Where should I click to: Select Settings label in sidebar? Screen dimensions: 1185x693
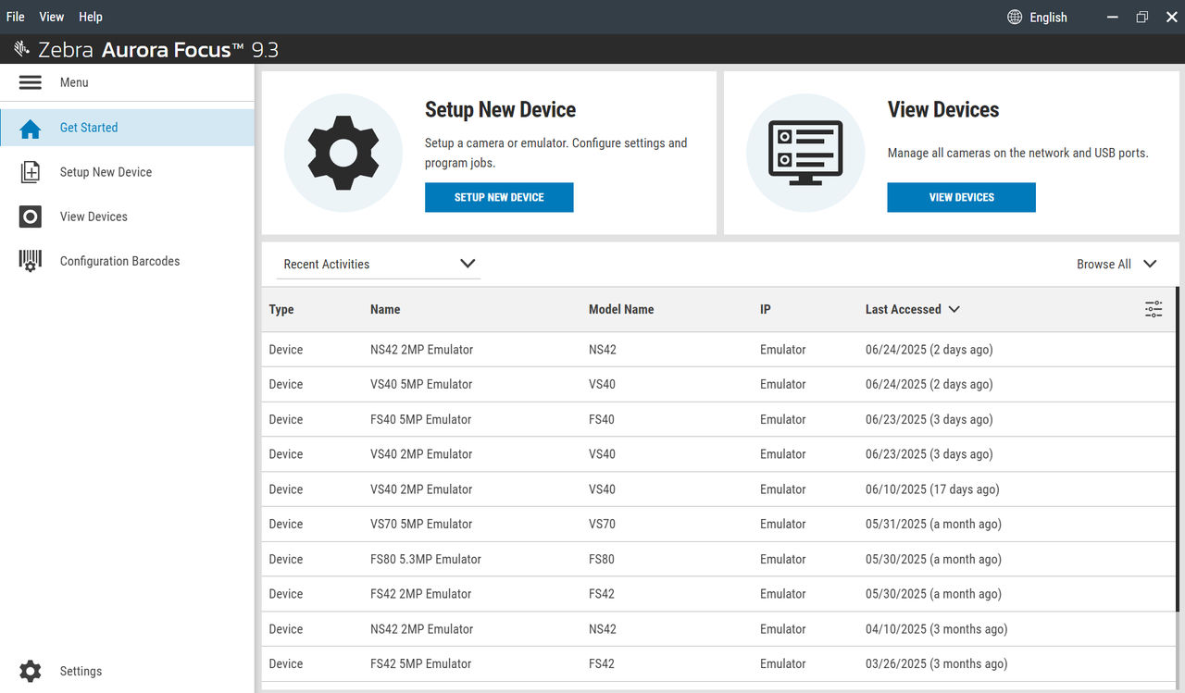(81, 671)
